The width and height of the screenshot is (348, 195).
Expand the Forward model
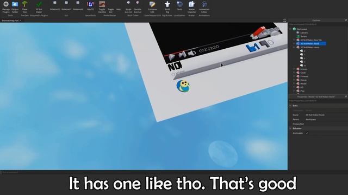294,76
